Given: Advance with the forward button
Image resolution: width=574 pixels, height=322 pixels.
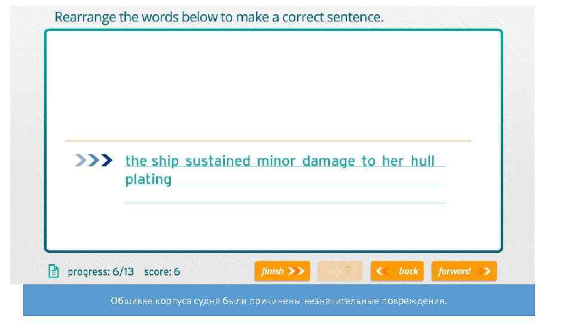Looking at the screenshot, I should point(463,271).
